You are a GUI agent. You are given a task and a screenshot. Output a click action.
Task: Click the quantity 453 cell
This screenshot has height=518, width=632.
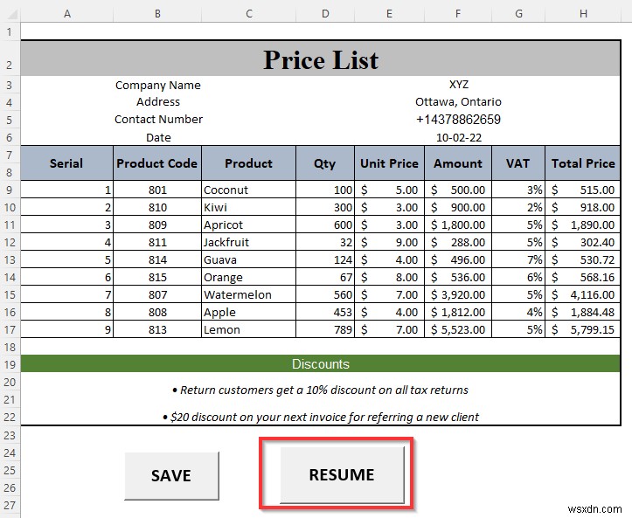pos(325,312)
